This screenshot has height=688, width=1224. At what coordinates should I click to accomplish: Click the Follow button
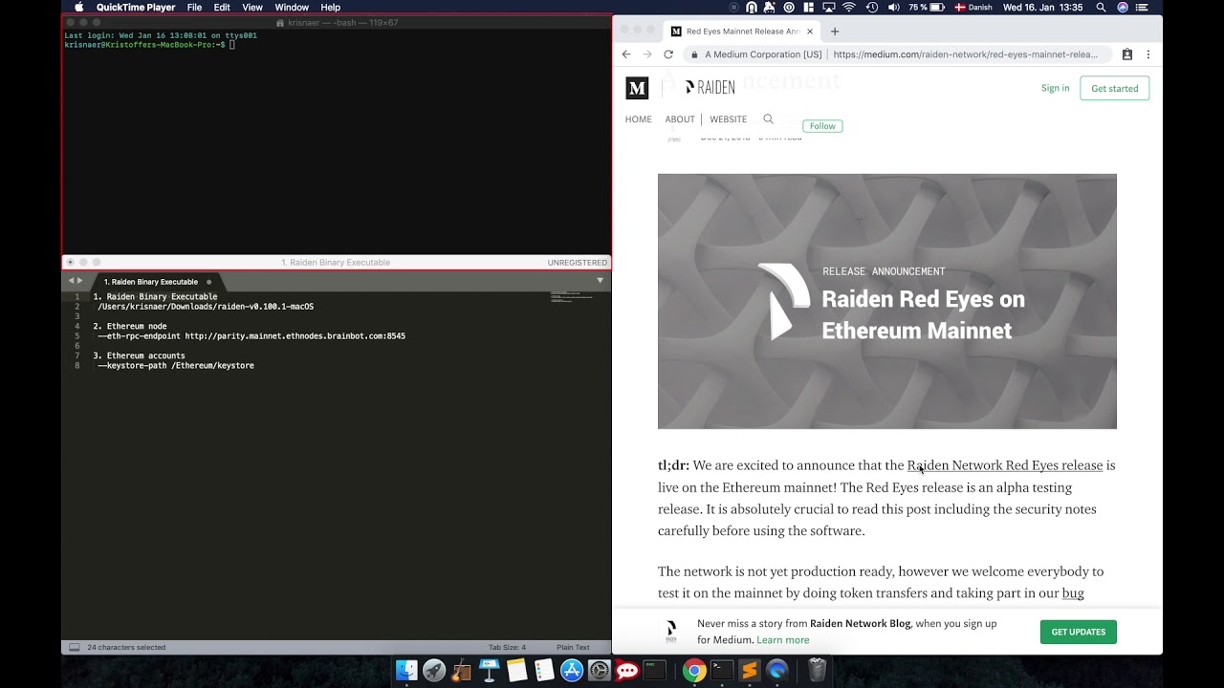coord(822,126)
